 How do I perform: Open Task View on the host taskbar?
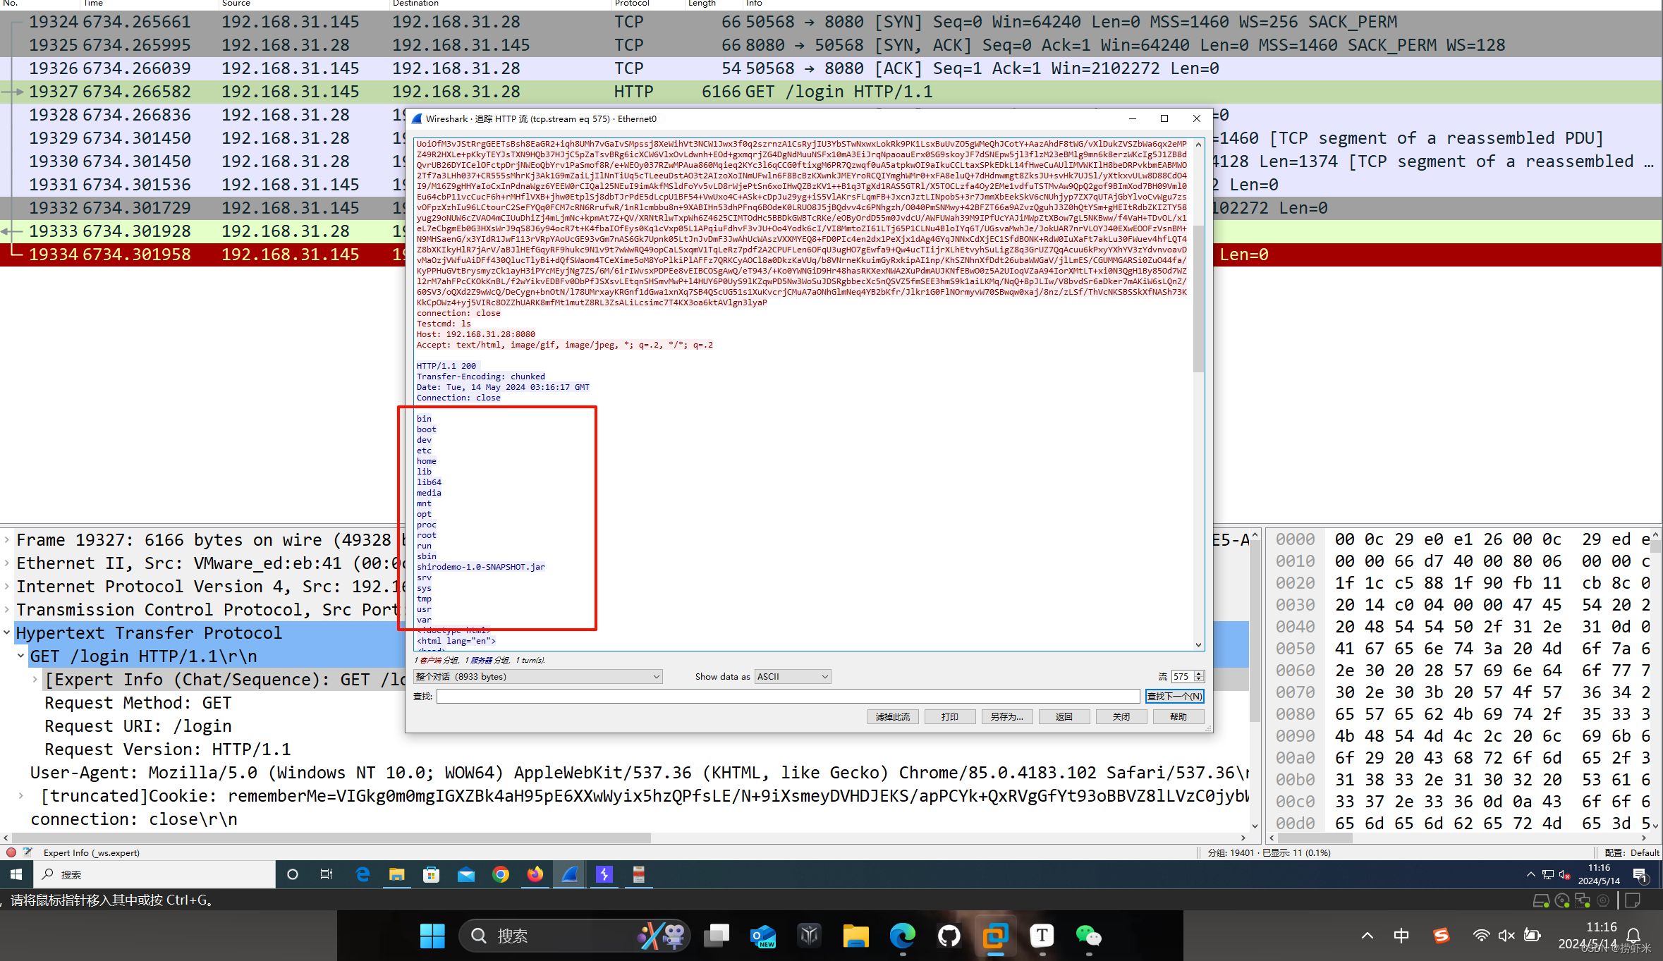click(717, 936)
